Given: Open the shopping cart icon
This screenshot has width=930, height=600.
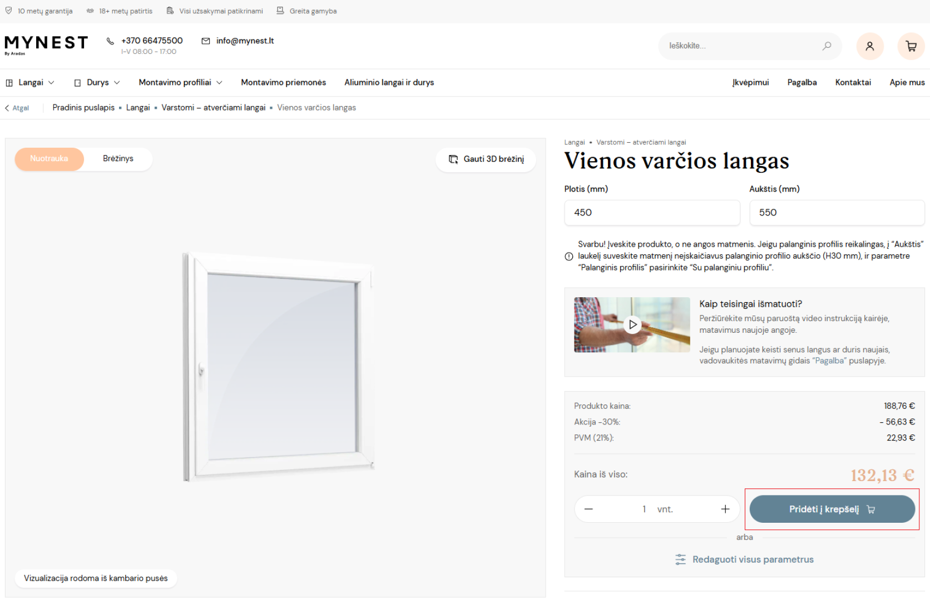Looking at the screenshot, I should click(911, 46).
